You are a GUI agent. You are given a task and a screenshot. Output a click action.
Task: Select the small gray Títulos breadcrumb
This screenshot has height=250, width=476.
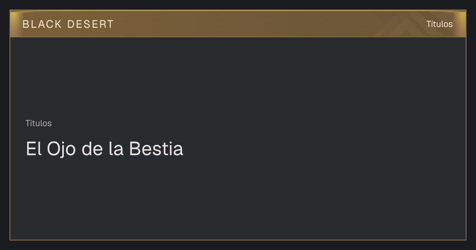pyautogui.click(x=38, y=123)
